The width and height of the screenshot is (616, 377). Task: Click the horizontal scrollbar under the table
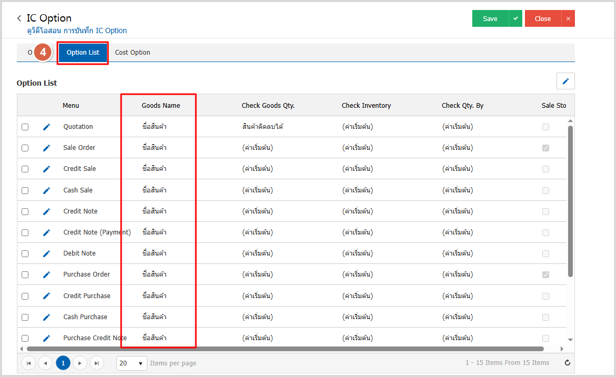click(284, 349)
